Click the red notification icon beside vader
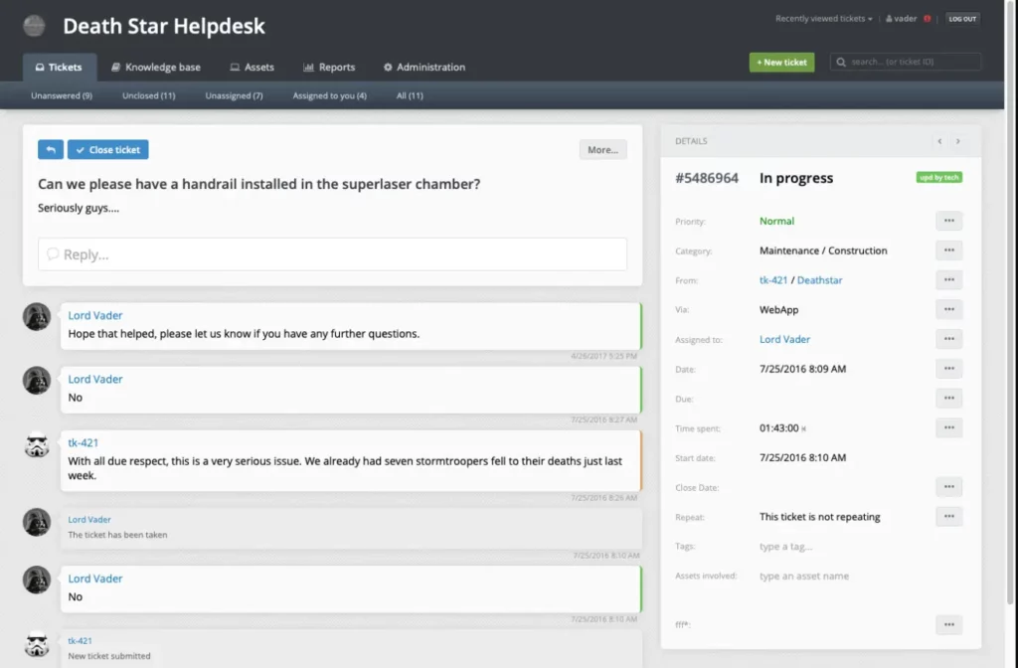The width and height of the screenshot is (1018, 668). pos(928,19)
